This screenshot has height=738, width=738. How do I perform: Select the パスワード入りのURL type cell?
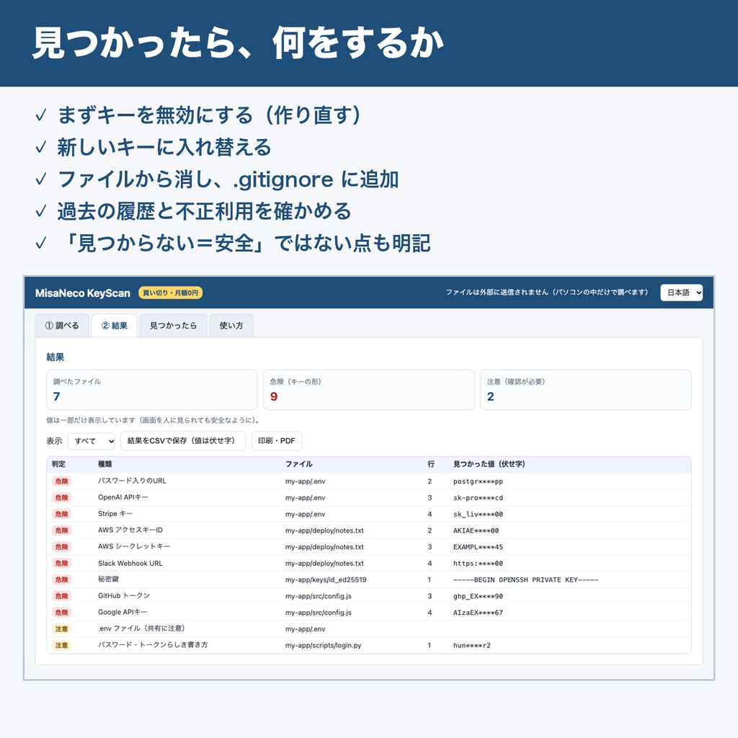pos(132,481)
